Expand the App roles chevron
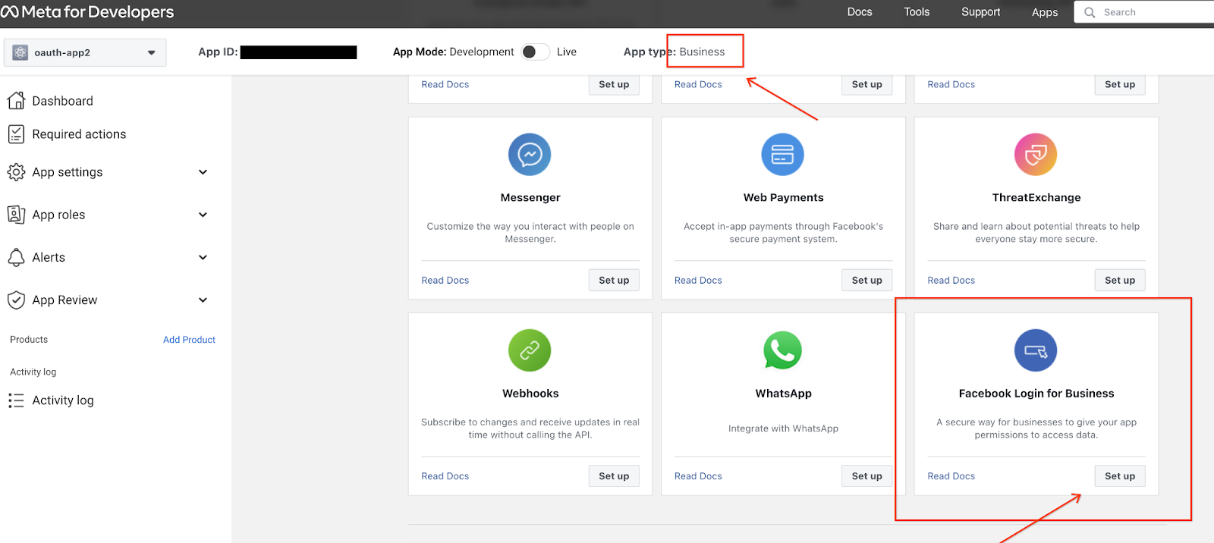This screenshot has width=1214, height=543. (x=203, y=215)
